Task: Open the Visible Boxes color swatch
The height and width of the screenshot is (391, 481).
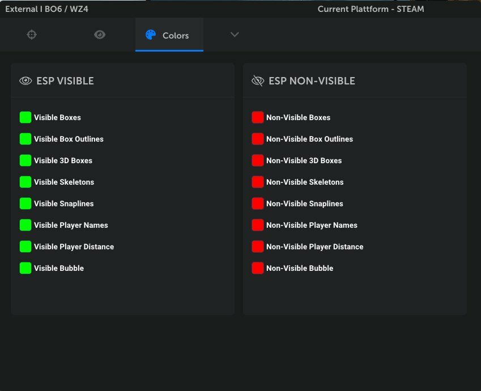Action: pos(25,117)
